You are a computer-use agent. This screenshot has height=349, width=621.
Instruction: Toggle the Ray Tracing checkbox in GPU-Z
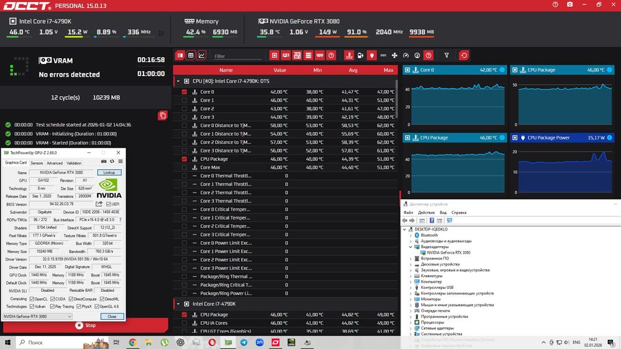(52, 307)
